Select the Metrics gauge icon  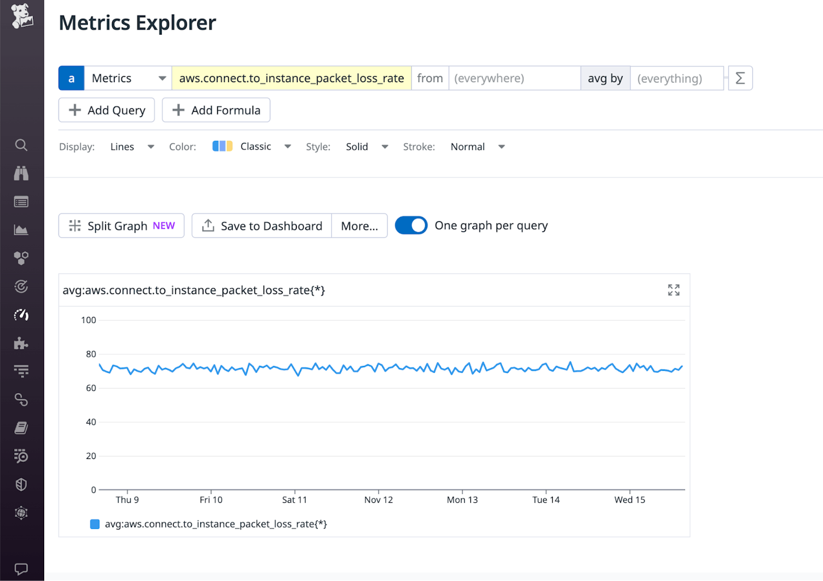[x=21, y=315]
